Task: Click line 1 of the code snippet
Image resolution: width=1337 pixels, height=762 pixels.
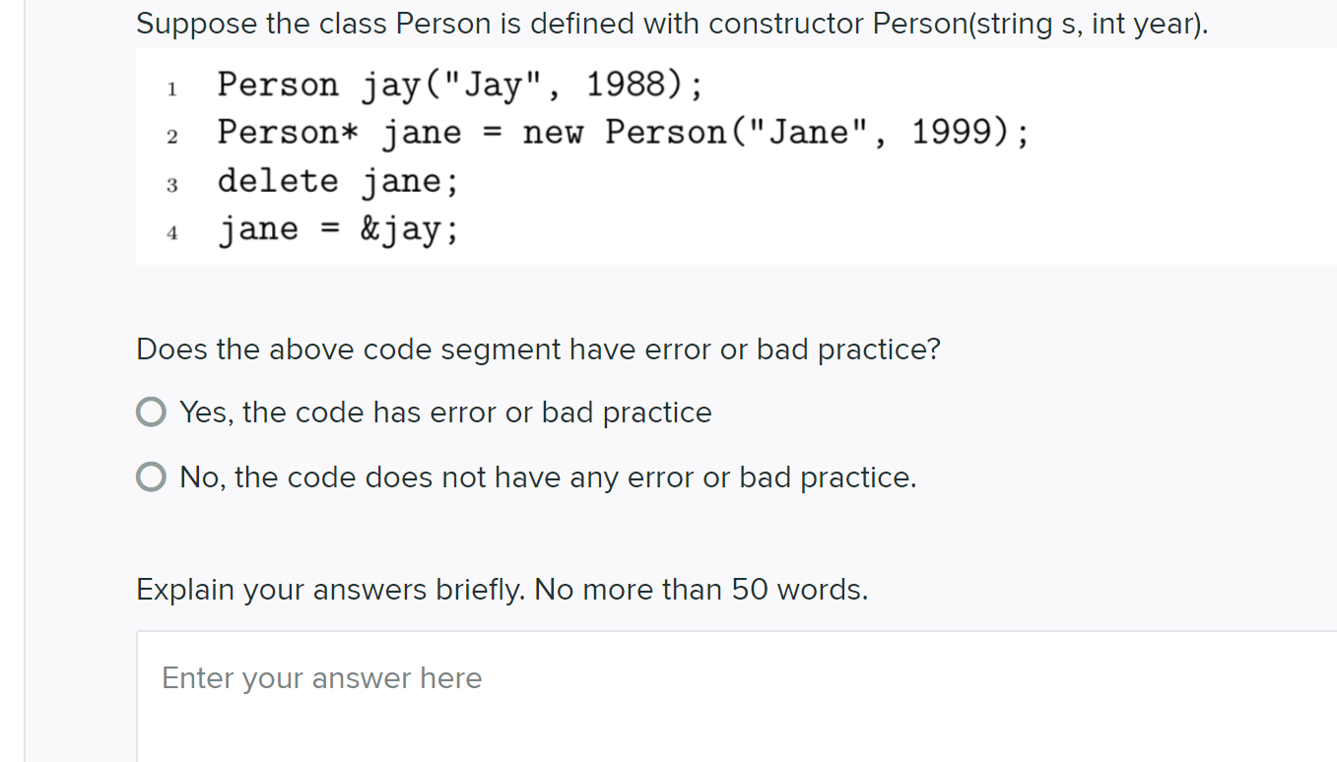Action: 461,84
